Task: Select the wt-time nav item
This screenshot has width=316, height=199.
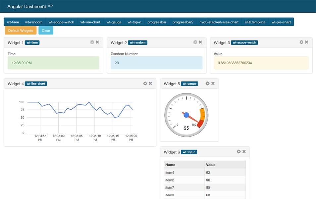Action: [x=13, y=22]
